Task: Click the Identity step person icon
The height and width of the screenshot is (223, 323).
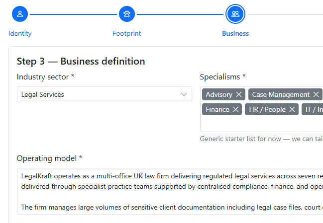Action: [x=20, y=14]
